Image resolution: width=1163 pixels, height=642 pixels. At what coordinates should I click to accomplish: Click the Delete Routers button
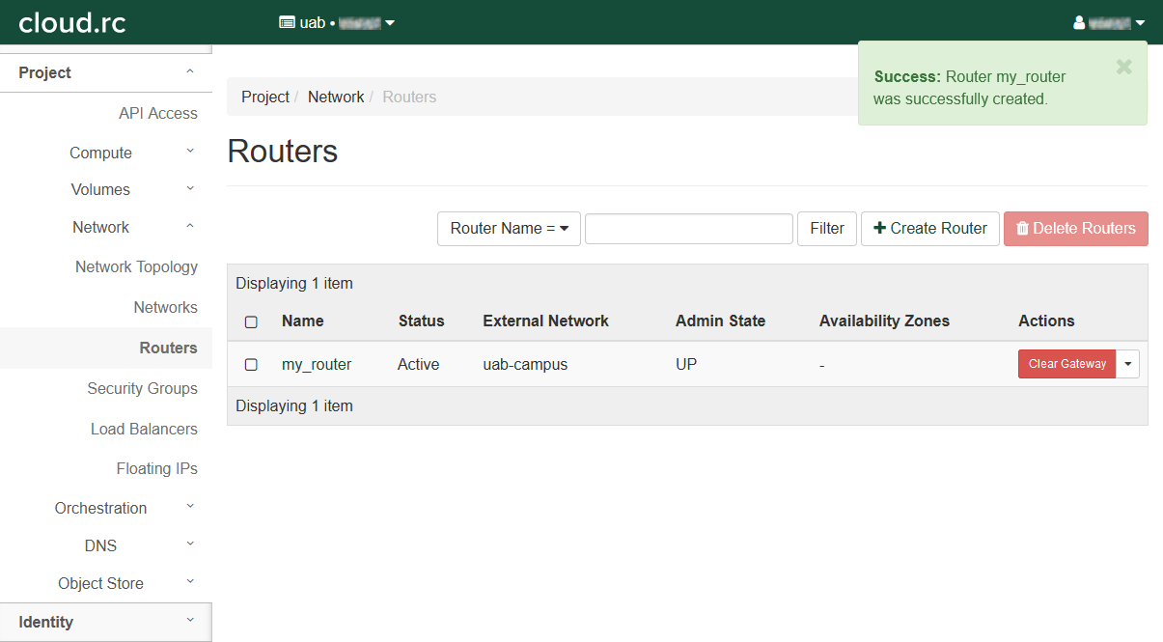click(x=1075, y=229)
